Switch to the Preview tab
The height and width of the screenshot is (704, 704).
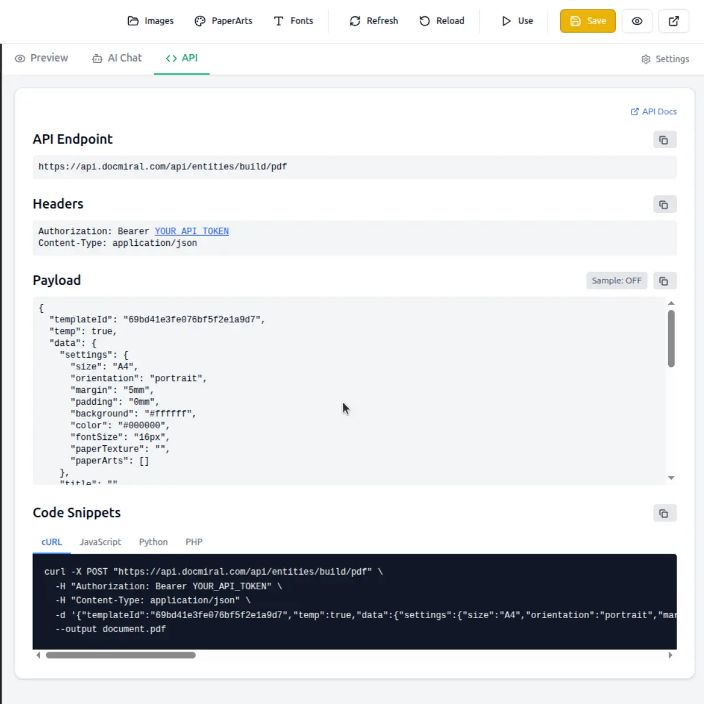[x=41, y=58]
